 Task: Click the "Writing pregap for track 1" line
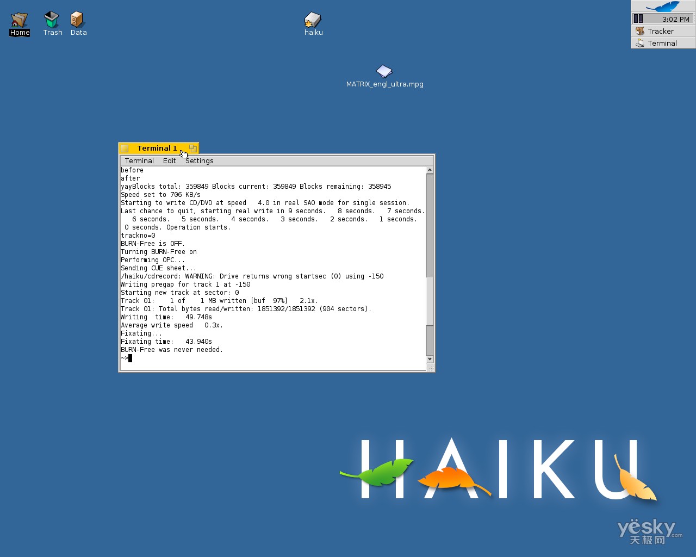click(185, 284)
